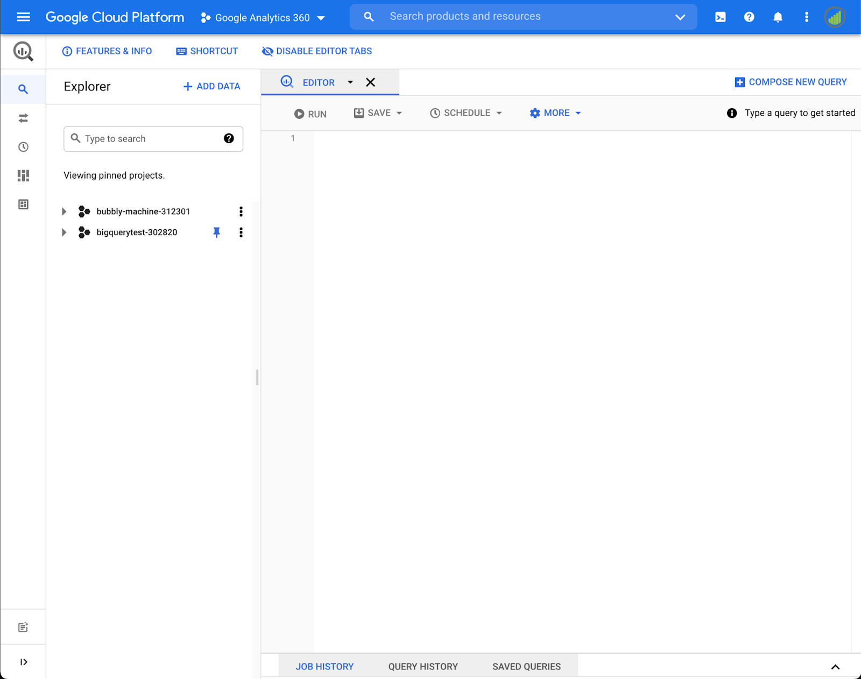
Task: Click the BigQuery logo icon
Action: tap(23, 52)
